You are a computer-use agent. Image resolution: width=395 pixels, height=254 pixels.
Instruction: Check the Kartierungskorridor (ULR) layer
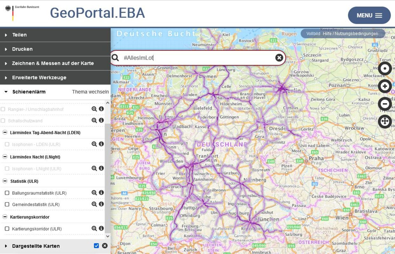pos(7,229)
